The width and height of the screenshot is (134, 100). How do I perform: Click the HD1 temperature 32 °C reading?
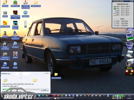coord(125,15)
